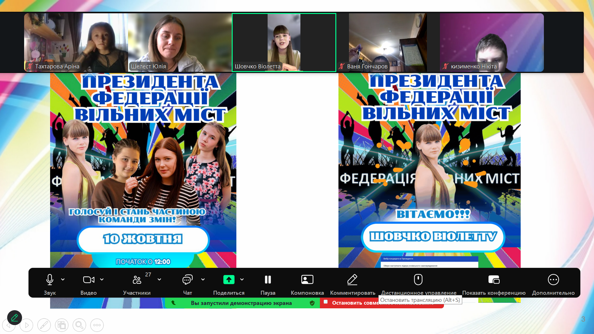Screen dimensions: 594x334
Task: Expand share options arrow beside Поделиться
Action: [x=242, y=280]
